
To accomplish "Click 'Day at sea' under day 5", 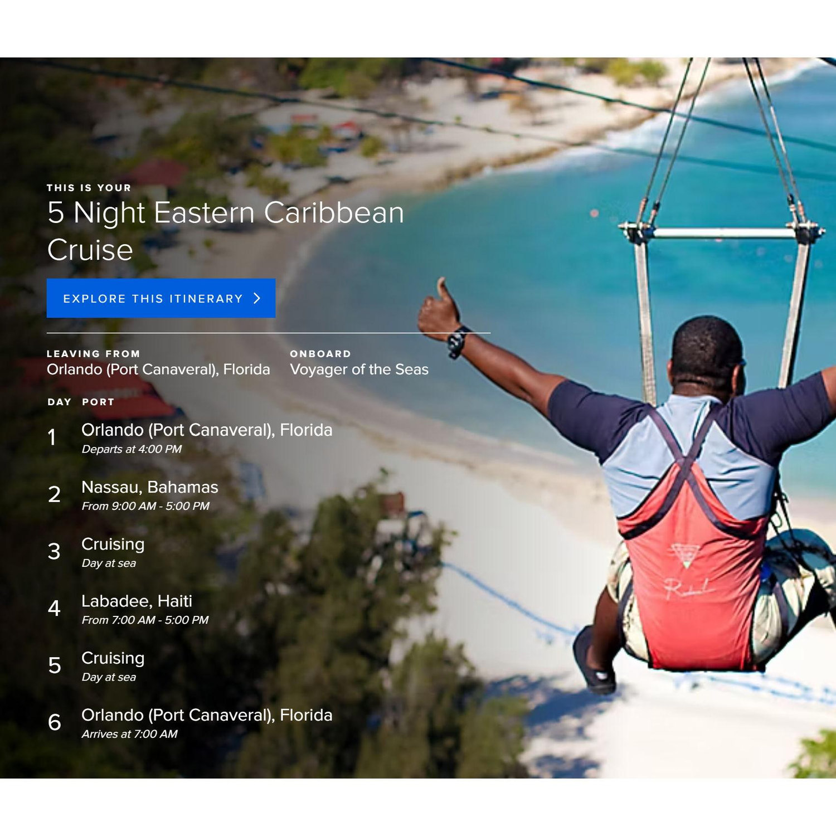I will (109, 677).
